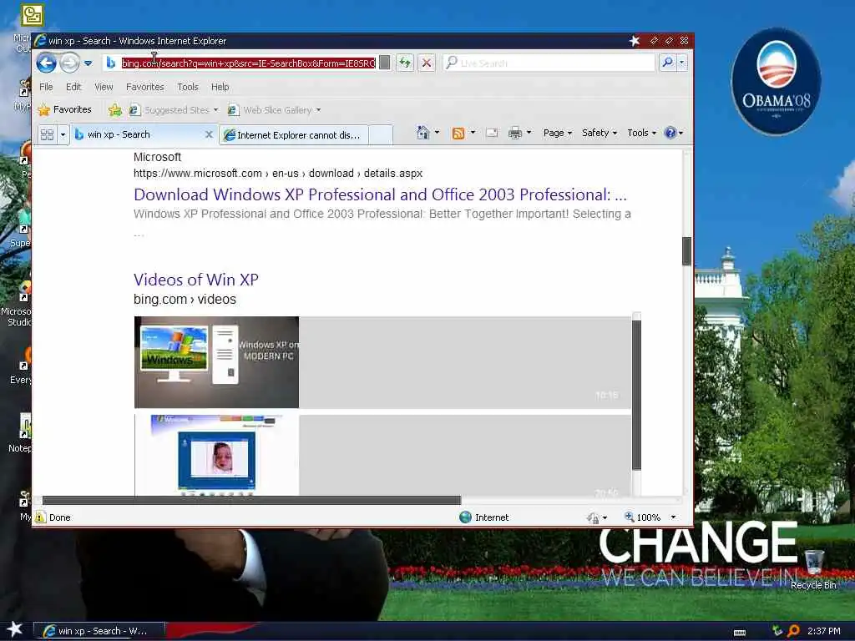Open Suggested Sites link
Viewport: 855px width, 641px height.
[x=173, y=110]
